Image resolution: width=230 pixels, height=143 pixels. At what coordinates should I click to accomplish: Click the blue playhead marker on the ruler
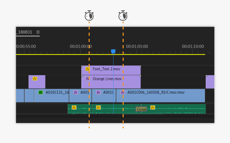[113, 52]
